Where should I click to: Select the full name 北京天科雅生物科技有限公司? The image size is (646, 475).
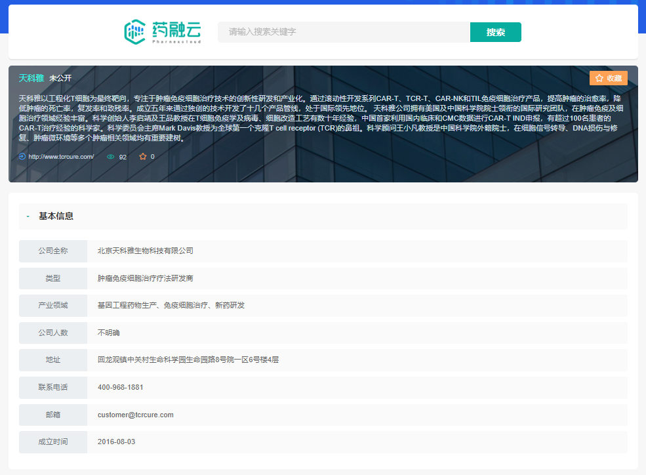[145, 251]
